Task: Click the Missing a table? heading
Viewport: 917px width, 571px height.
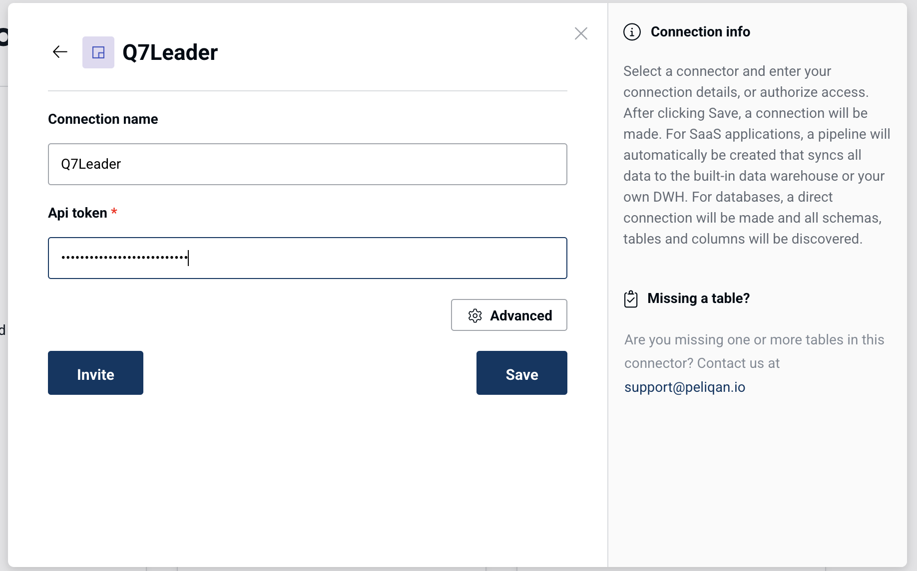Action: point(698,298)
